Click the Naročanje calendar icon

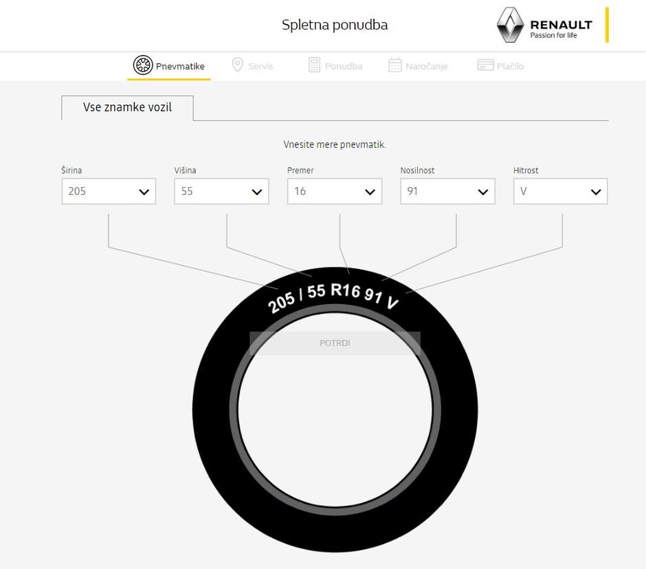tap(394, 65)
